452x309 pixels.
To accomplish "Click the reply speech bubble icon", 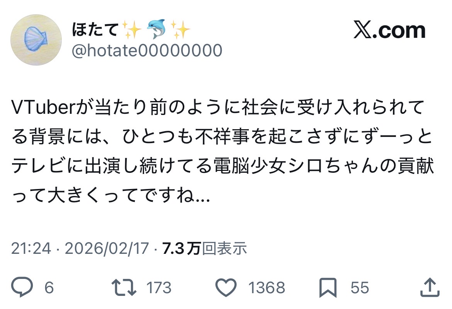I will [x=22, y=287].
